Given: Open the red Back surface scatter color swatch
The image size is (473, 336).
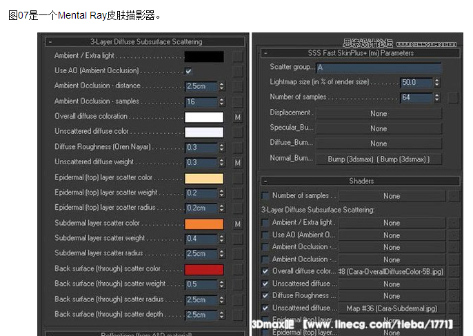Looking at the screenshot, I should [204, 270].
